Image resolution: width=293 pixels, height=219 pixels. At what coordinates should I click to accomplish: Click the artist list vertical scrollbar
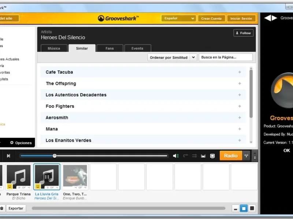tap(251, 93)
